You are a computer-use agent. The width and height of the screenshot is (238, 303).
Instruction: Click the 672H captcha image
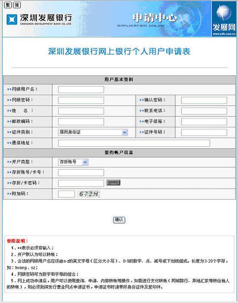point(89,194)
